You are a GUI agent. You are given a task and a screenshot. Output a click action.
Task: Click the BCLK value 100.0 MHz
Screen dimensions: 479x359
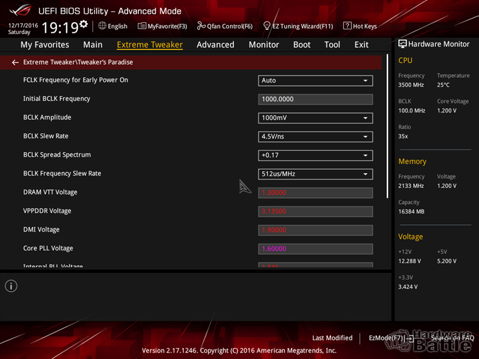coord(411,111)
